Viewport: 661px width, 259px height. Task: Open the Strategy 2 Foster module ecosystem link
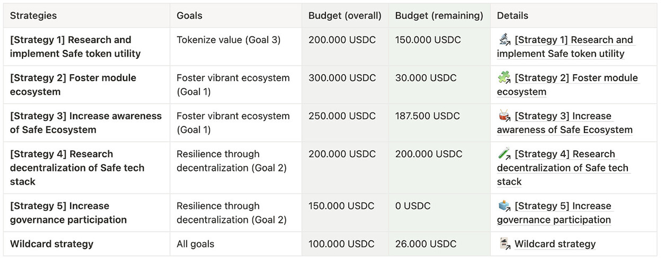(x=568, y=85)
